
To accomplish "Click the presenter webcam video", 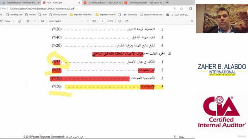I will 222,19.
